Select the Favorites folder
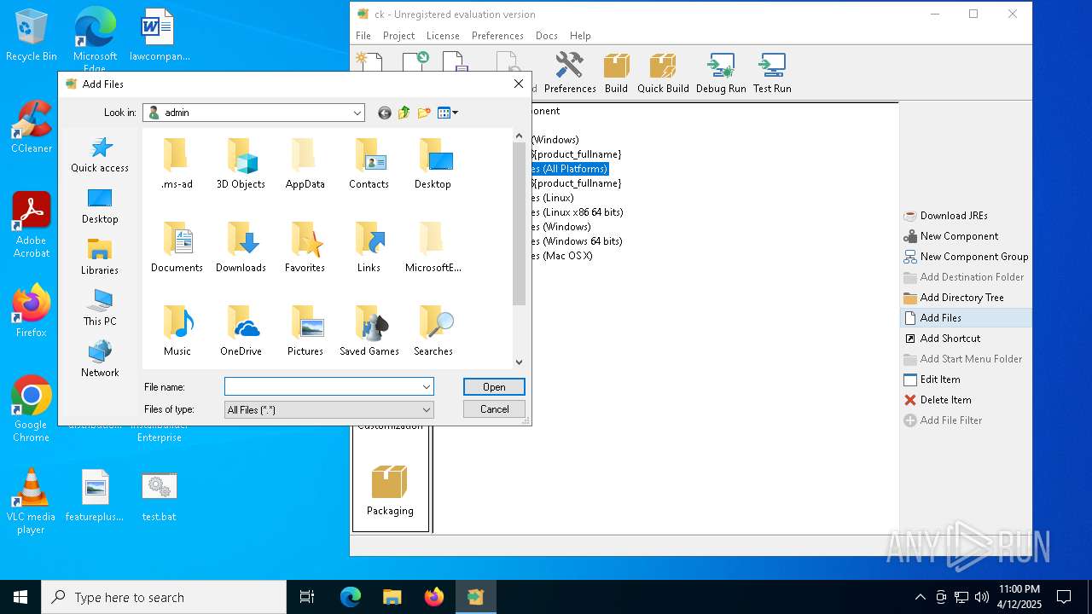The width and height of the screenshot is (1092, 614). tap(305, 247)
